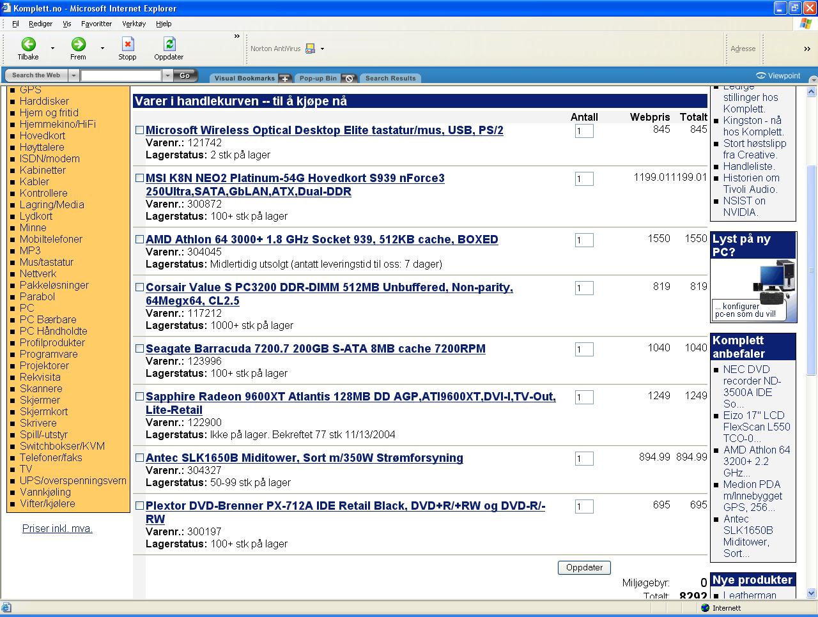Open Vannkjøling category in sidebar
Image resolution: width=818 pixels, height=617 pixels.
pyautogui.click(x=45, y=492)
